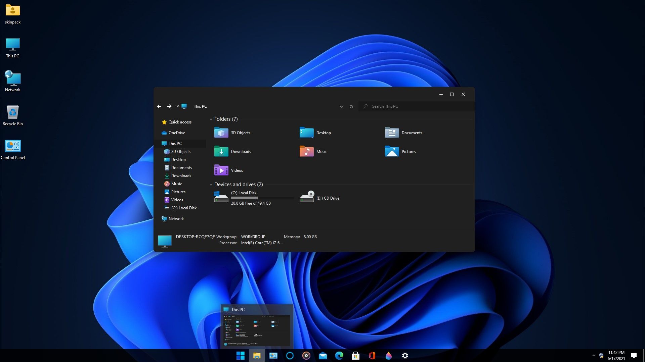
Task: Click the back navigation arrow
Action: pos(160,106)
